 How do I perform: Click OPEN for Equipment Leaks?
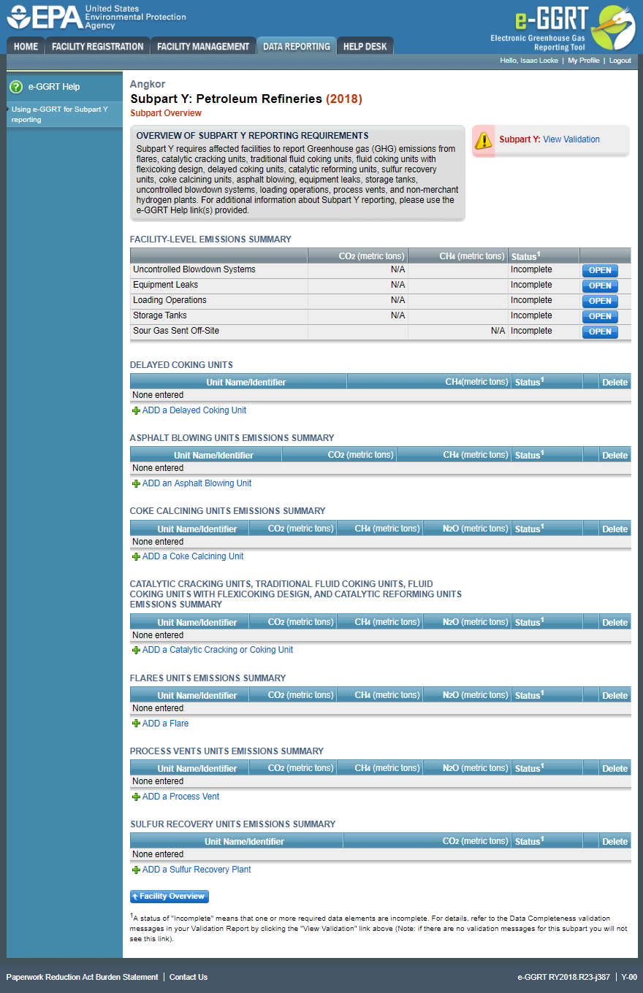pos(600,285)
